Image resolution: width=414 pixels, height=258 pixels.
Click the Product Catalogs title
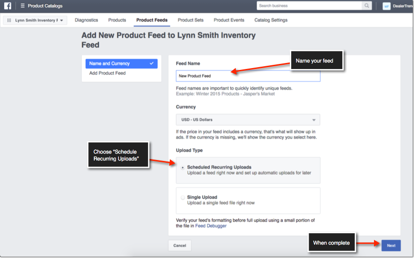(45, 6)
